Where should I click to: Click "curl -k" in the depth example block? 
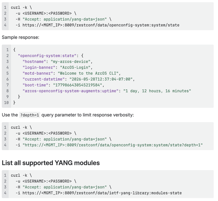pyautogui.click(x=19, y=127)
